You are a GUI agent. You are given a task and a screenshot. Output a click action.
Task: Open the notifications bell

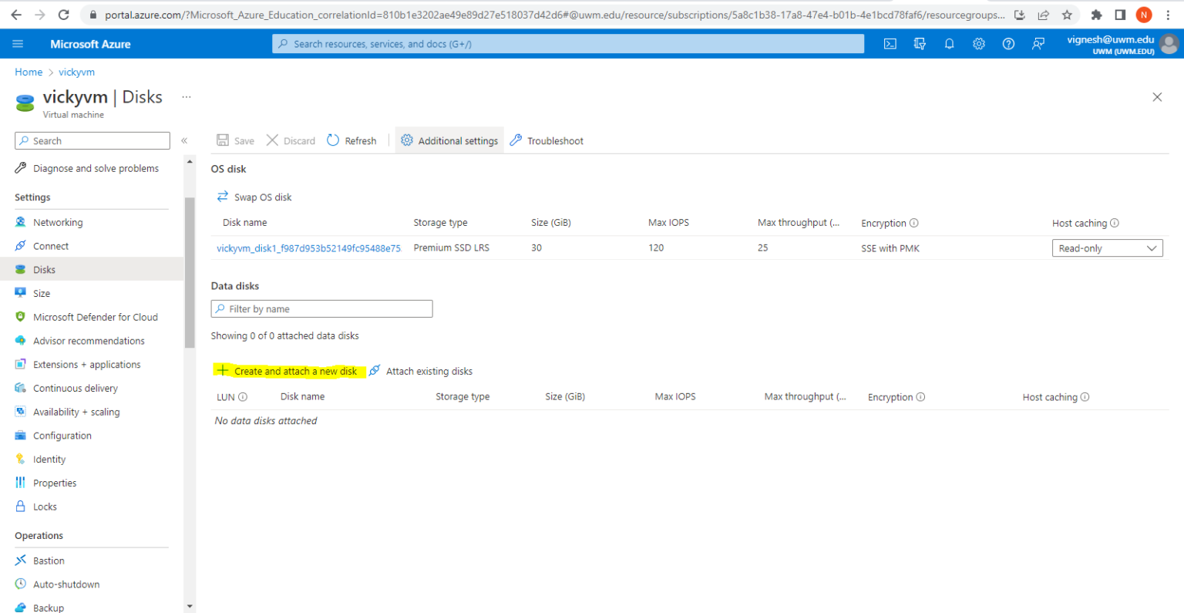point(949,44)
